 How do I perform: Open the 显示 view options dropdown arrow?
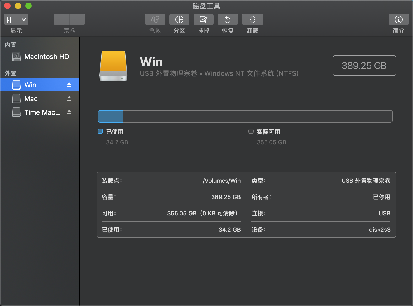[x=24, y=19]
